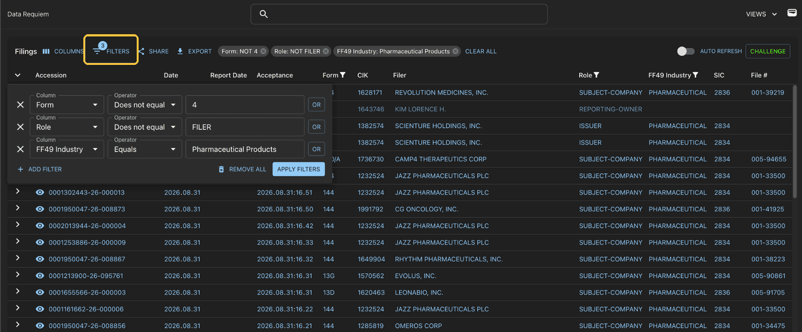Click the table's vertical scrollbar
This screenshot has height=332, width=802.
pyautogui.click(x=795, y=142)
